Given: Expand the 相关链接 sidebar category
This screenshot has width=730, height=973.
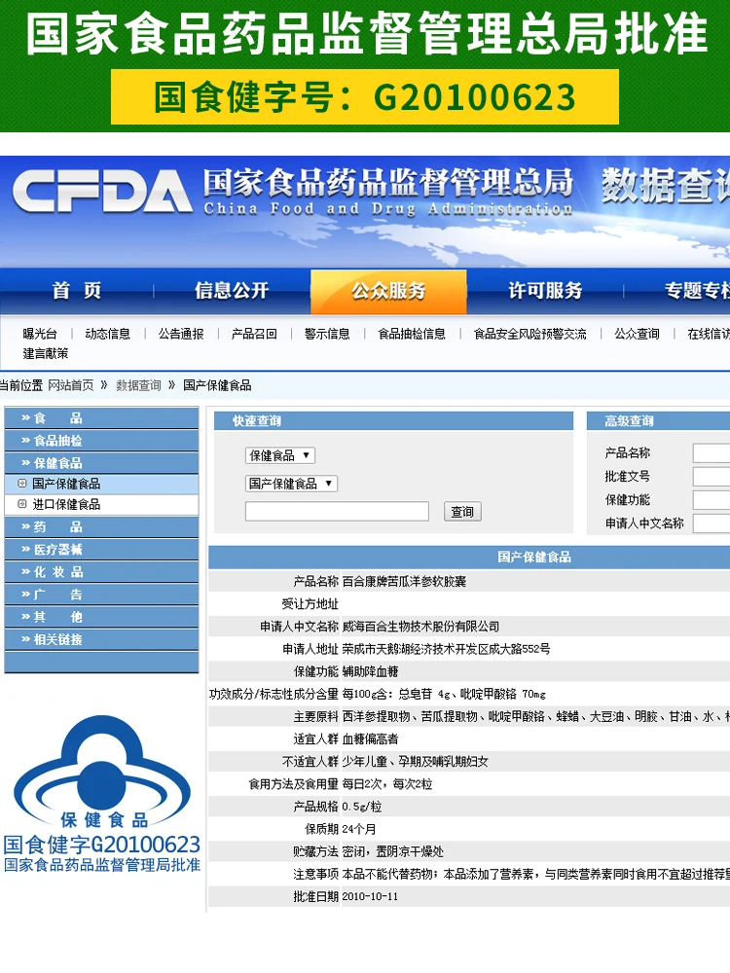Looking at the screenshot, I should pyautogui.click(x=101, y=639).
